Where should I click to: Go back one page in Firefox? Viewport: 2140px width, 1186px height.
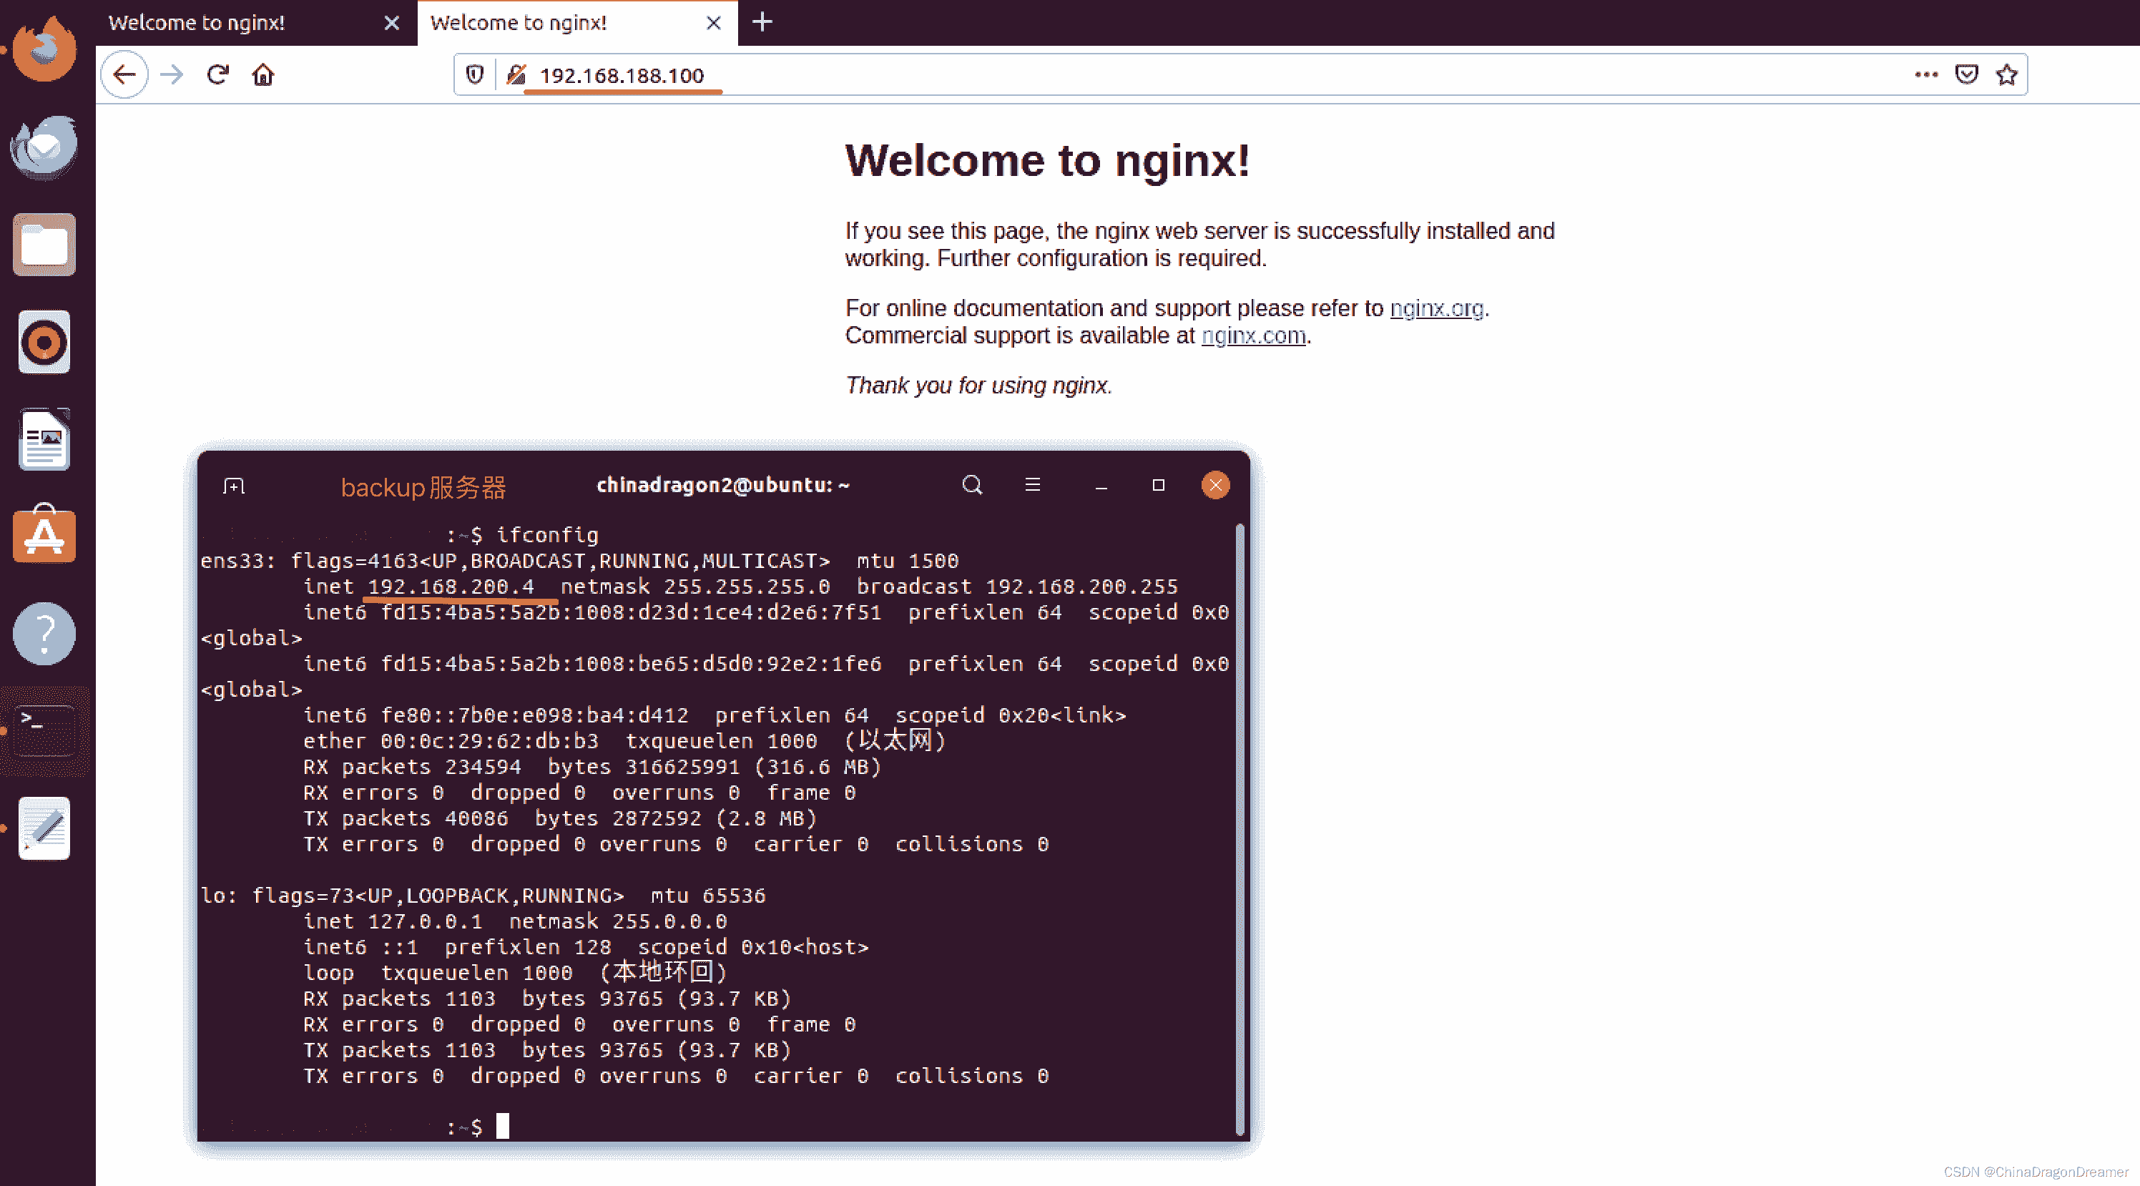124,75
